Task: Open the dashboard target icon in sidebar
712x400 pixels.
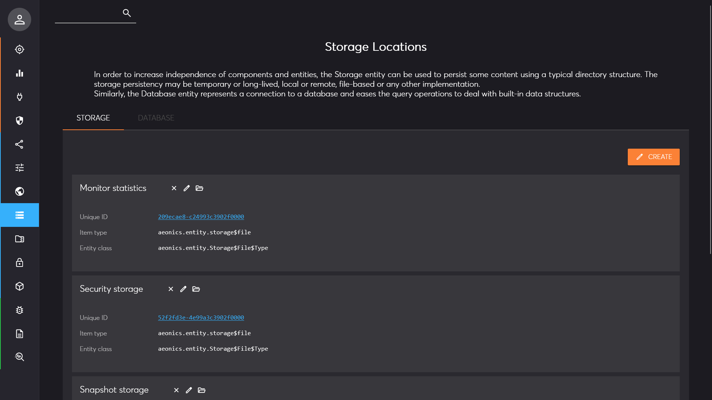Action: coord(19,49)
